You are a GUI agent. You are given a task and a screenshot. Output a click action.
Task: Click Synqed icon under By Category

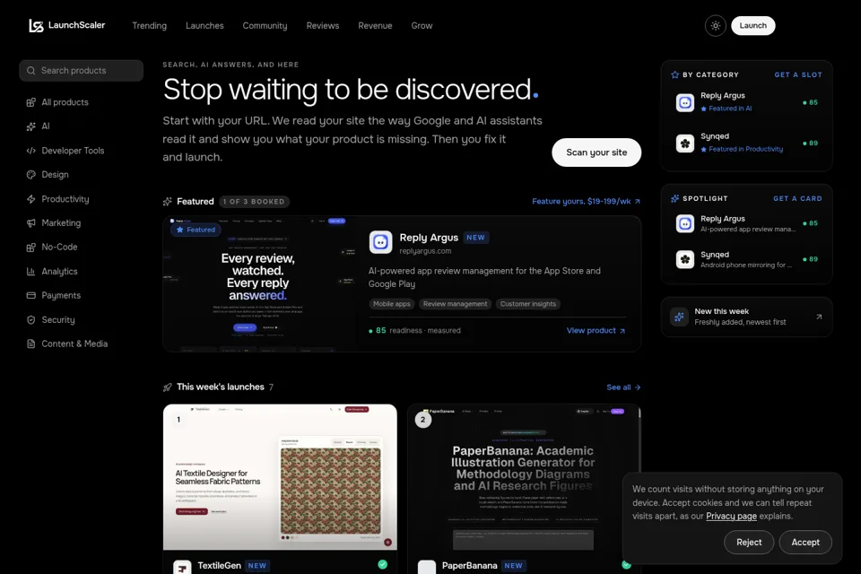point(684,143)
